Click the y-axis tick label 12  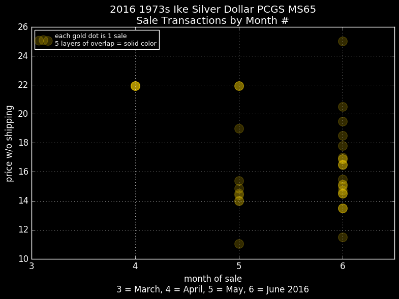tap(23, 230)
